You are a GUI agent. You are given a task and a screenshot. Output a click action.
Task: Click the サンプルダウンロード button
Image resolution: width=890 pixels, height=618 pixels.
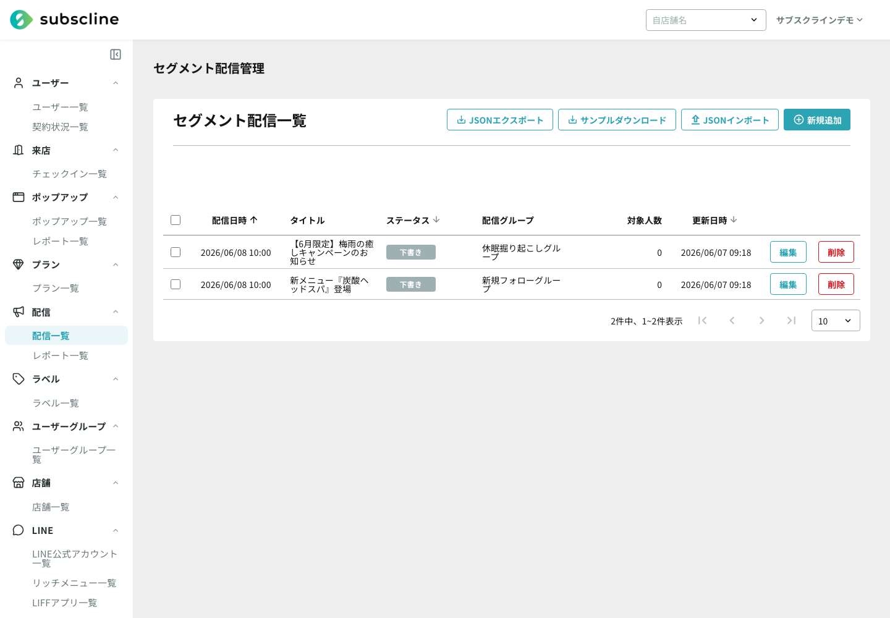617,120
